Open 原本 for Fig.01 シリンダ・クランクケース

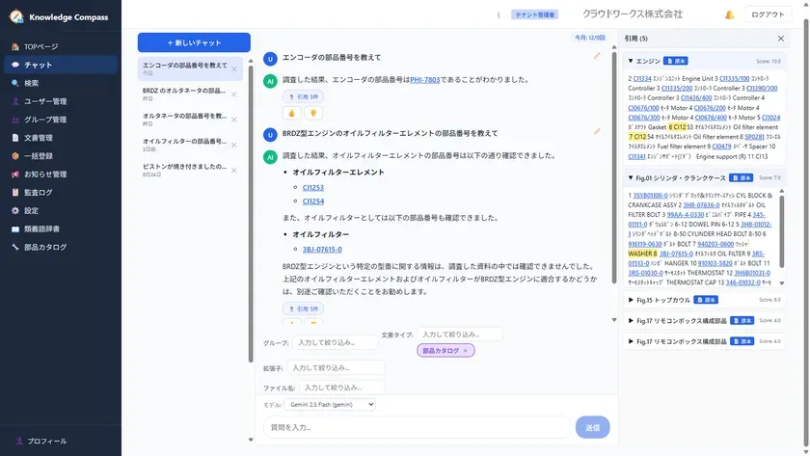click(x=741, y=177)
